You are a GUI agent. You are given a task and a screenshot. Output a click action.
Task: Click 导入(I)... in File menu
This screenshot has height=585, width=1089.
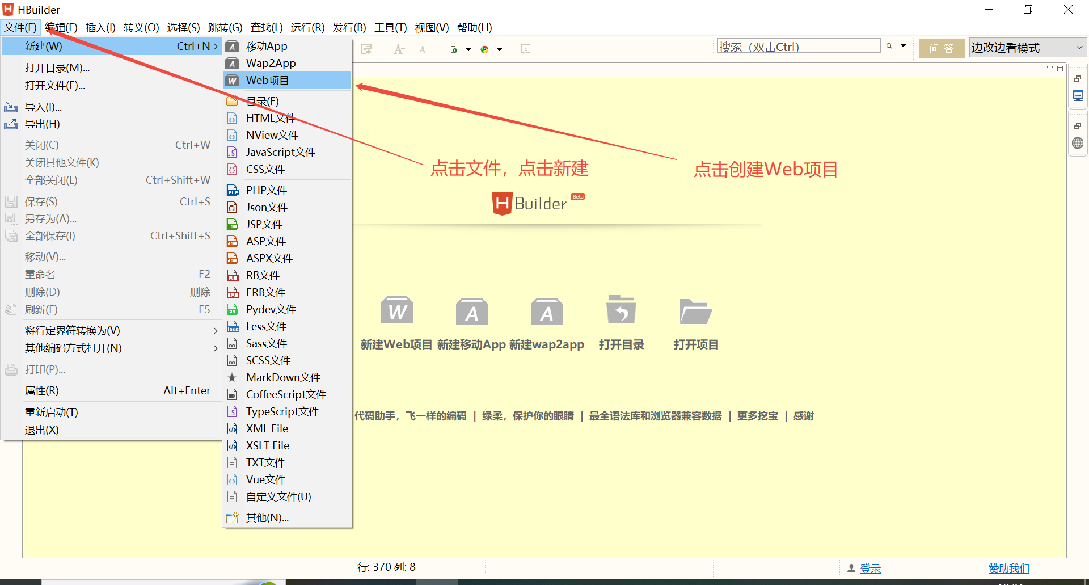pyautogui.click(x=112, y=107)
